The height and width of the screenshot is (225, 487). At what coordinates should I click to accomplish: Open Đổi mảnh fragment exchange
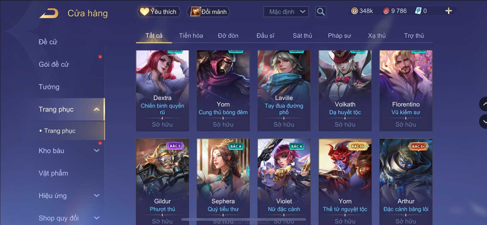209,12
